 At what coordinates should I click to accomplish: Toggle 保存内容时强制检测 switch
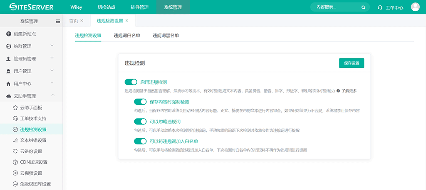pos(140,101)
